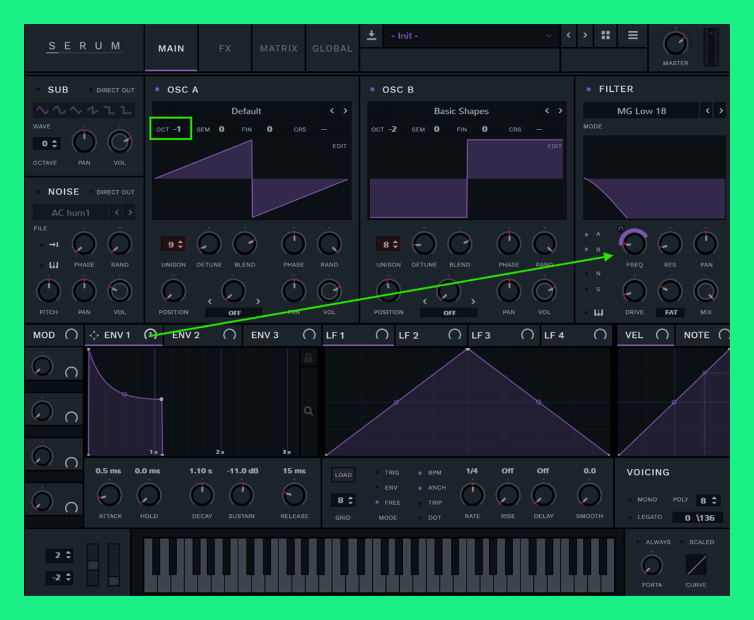
Task: Open the MG Low 18 filter type menu
Action: [x=641, y=111]
